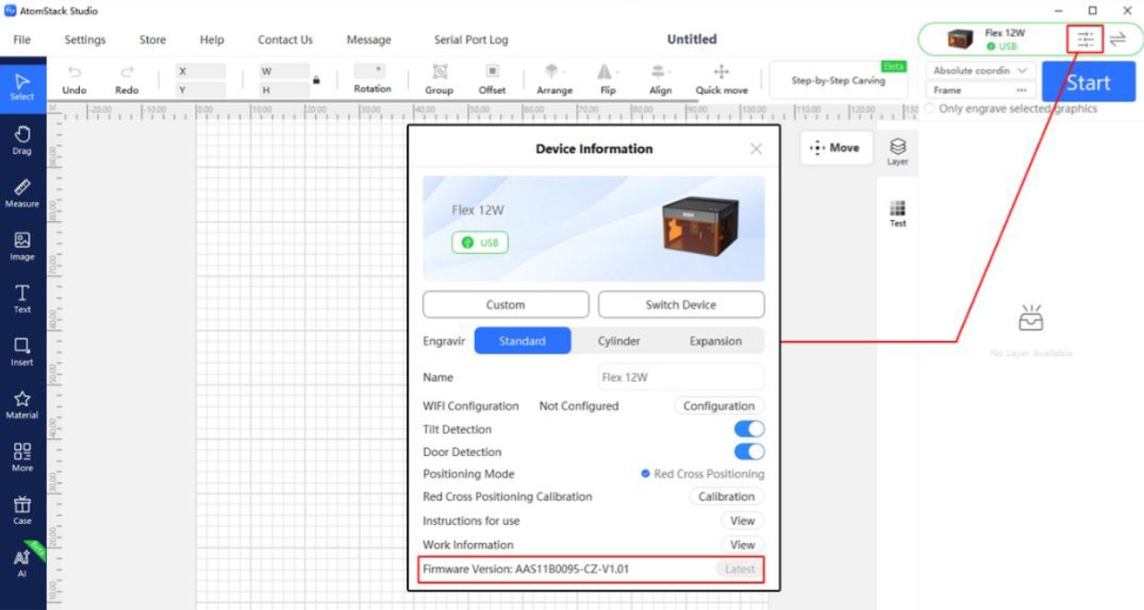Click the Switch Device button

pyautogui.click(x=681, y=305)
